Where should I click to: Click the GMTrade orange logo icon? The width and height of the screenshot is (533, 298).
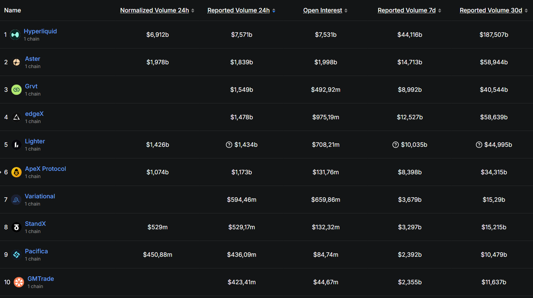pyautogui.click(x=19, y=282)
